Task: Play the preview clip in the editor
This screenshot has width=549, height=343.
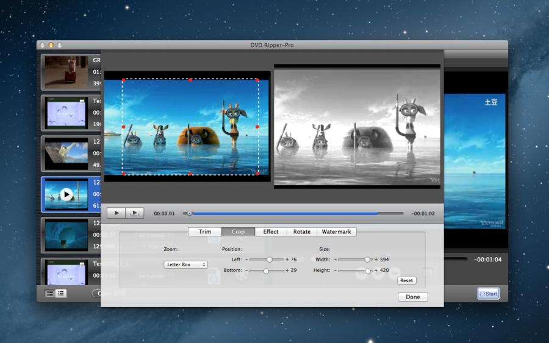Action: click(117, 213)
